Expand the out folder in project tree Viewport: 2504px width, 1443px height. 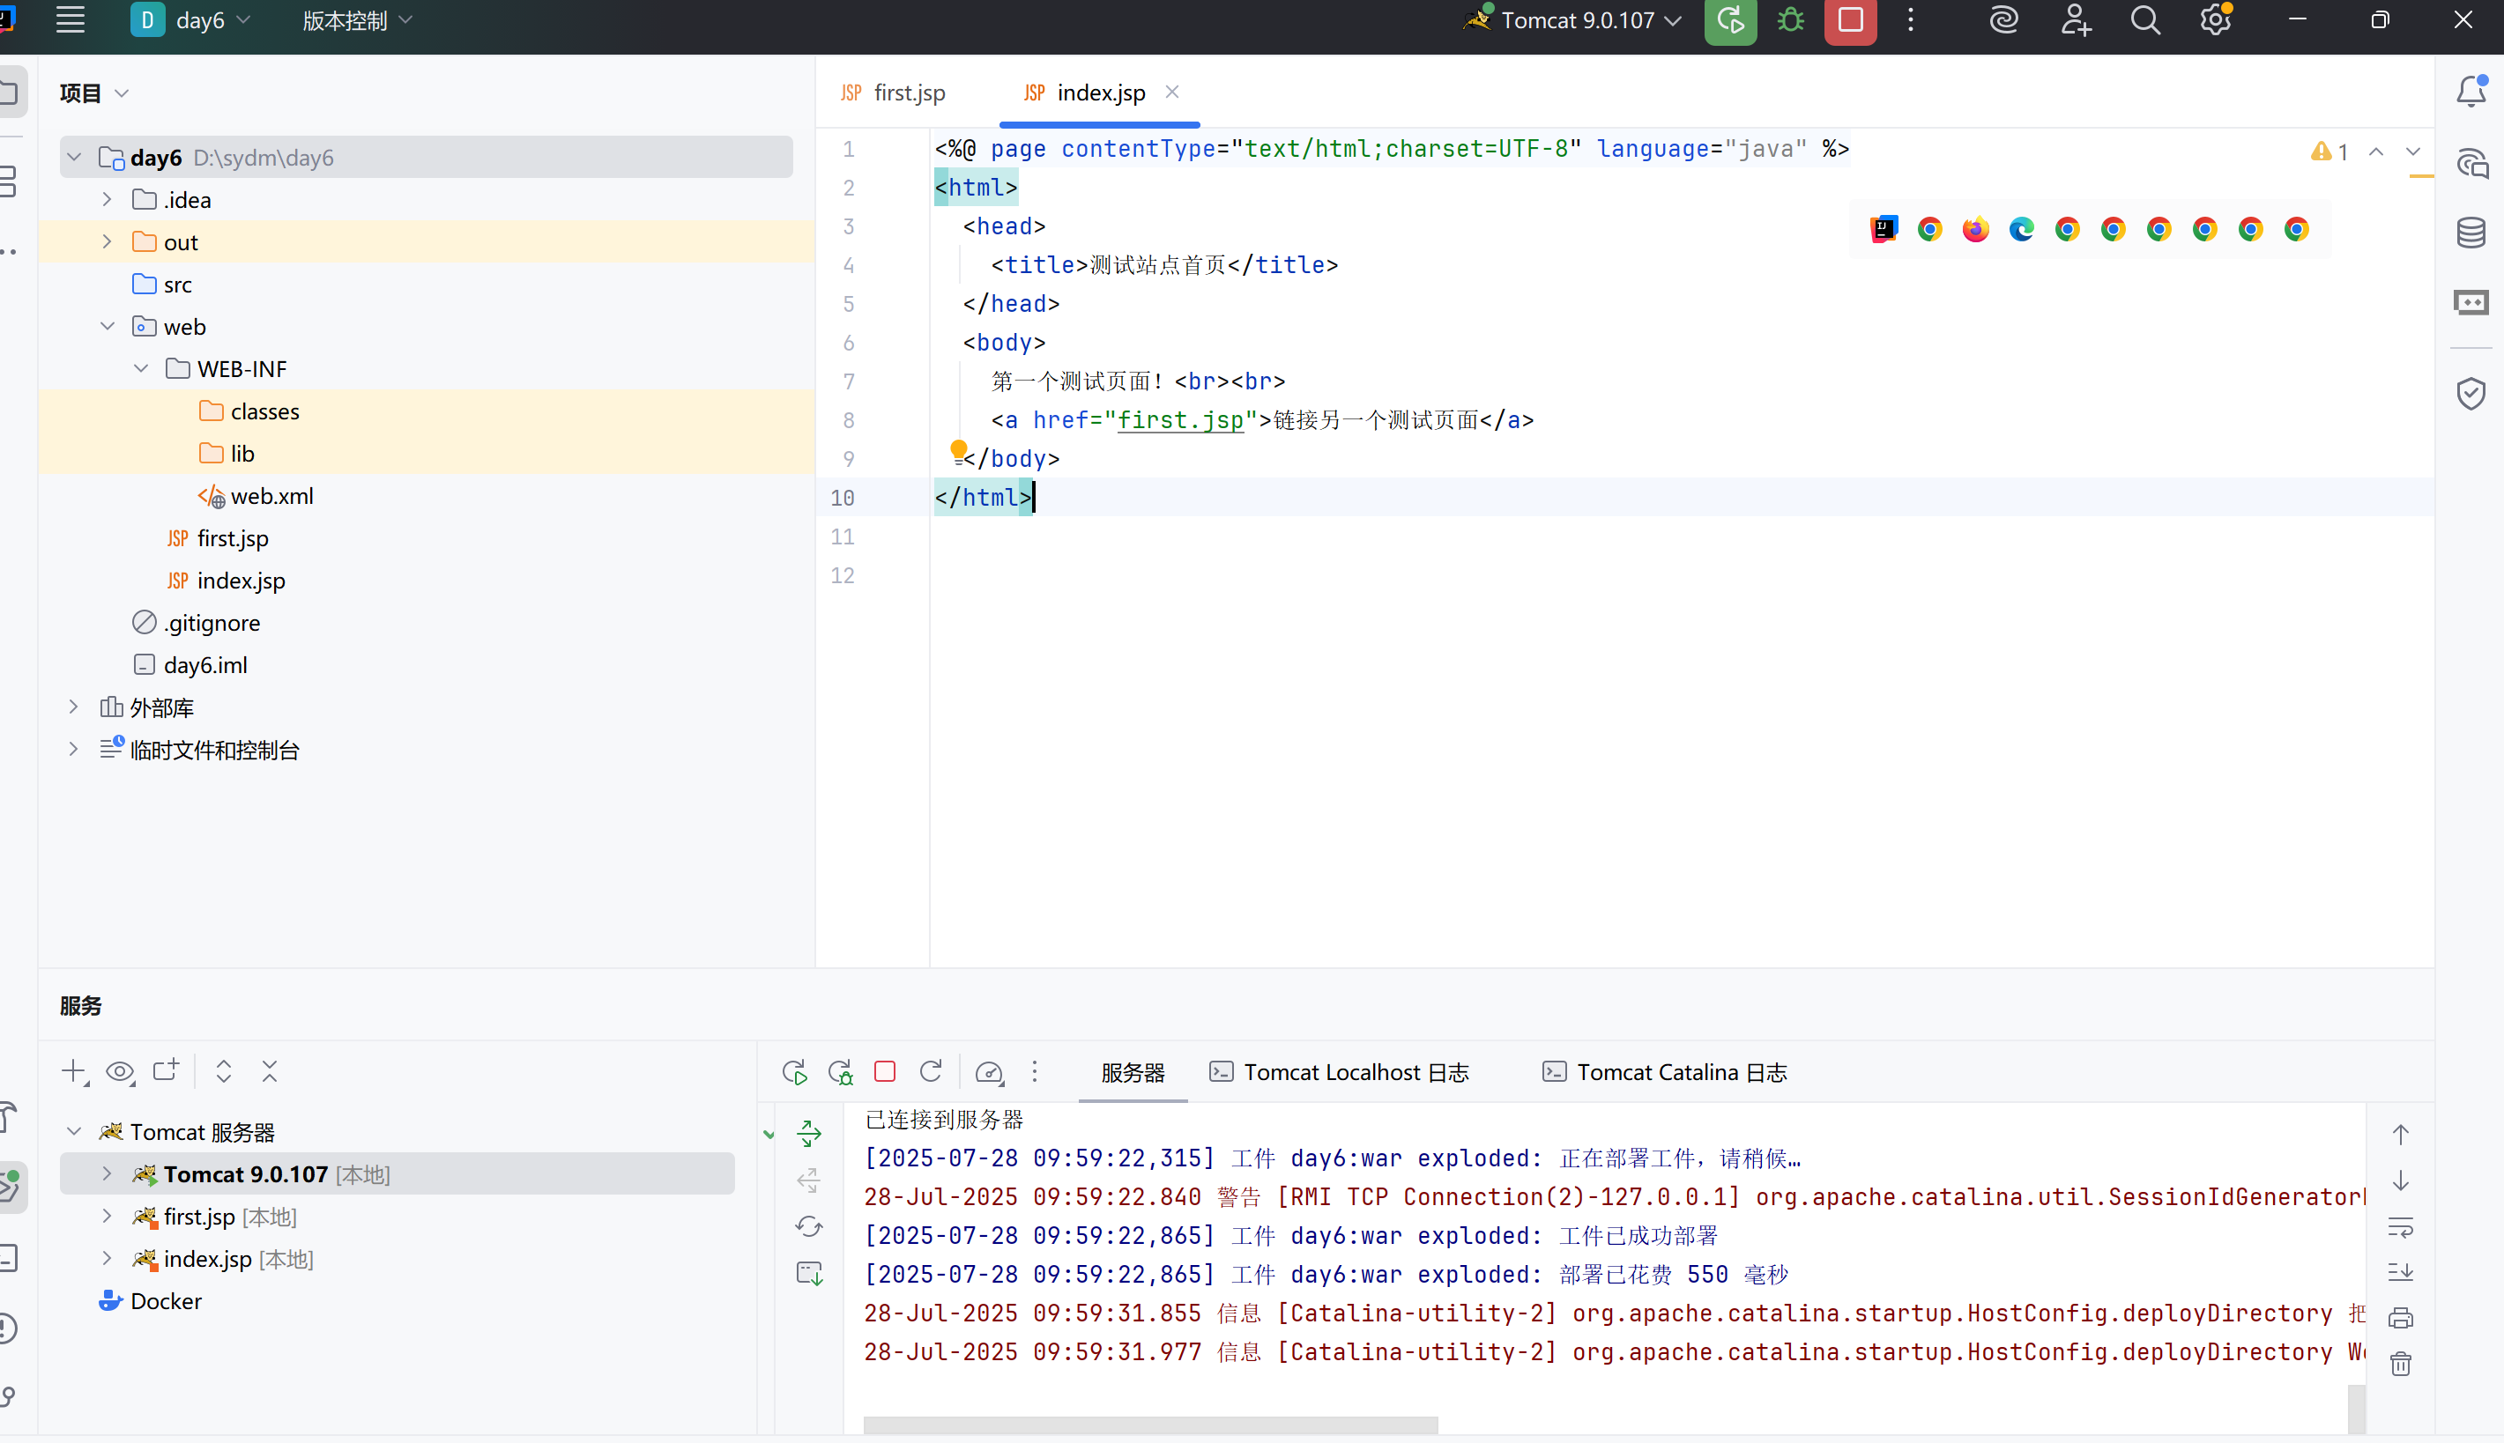107,241
